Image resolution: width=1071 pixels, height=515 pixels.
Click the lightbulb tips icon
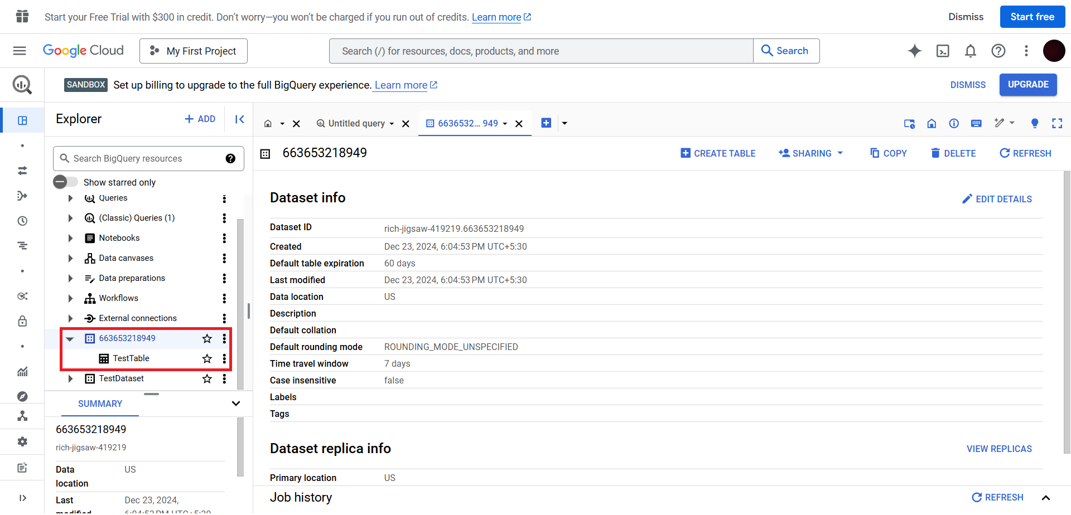point(1035,123)
